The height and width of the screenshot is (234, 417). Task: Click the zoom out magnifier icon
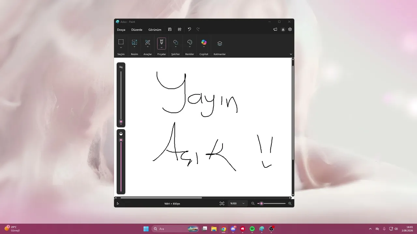253,203
